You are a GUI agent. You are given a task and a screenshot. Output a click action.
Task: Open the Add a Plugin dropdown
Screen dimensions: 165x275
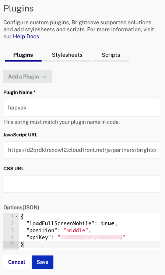(x=28, y=77)
